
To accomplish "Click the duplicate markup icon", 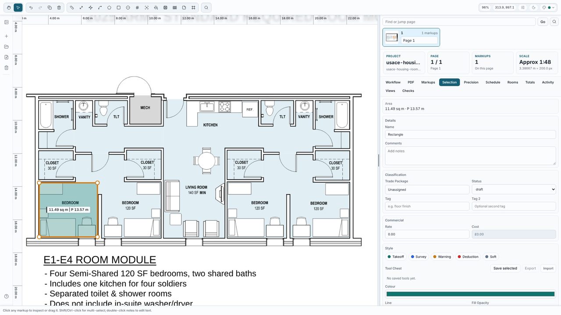I will tap(50, 7).
